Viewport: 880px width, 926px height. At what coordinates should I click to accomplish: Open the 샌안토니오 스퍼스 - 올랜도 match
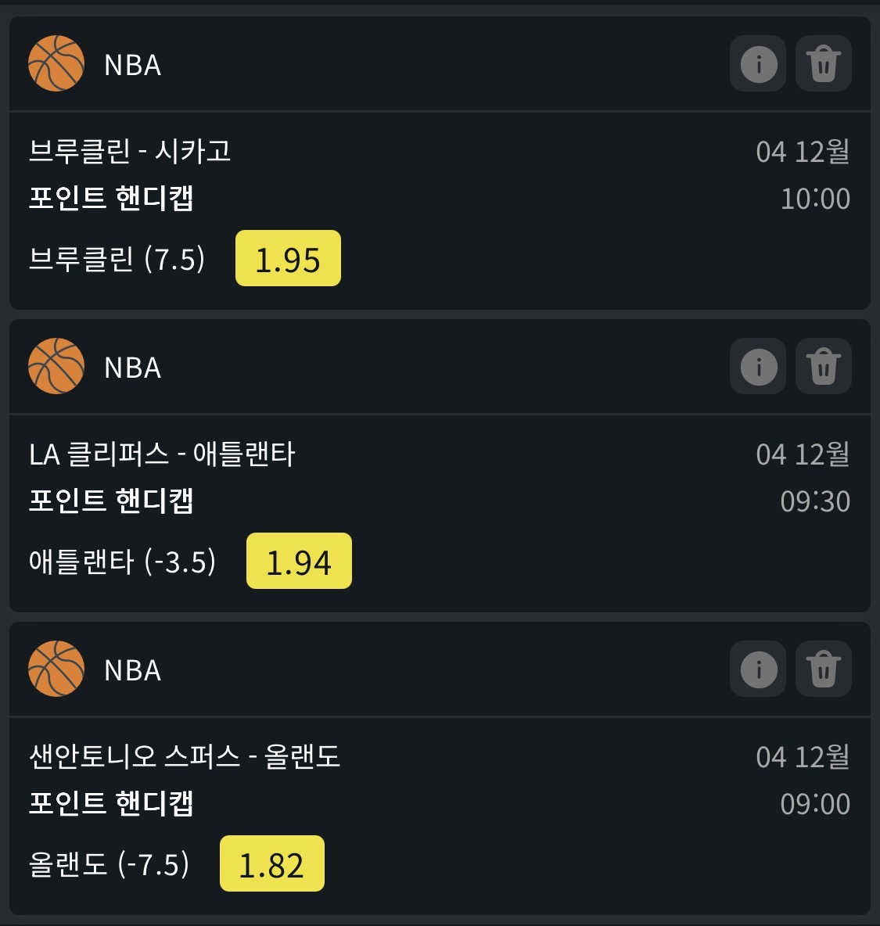(x=185, y=756)
